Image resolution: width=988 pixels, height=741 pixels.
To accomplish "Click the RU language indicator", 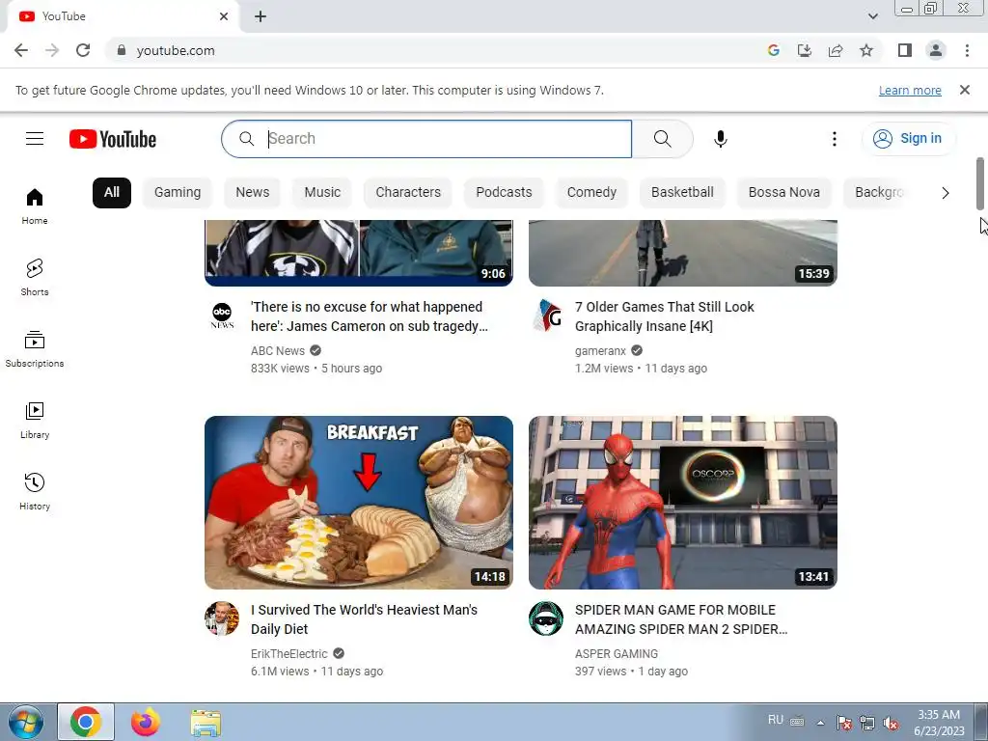I will (x=776, y=720).
